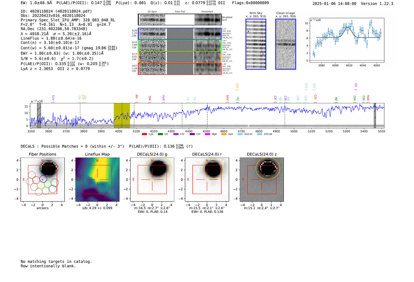The image size is (414, 282).
Task: Click the red CIV line label near 5120
Action: [316, 99]
